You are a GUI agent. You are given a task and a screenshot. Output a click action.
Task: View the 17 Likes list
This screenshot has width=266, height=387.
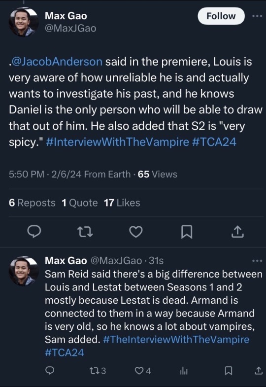122,203
